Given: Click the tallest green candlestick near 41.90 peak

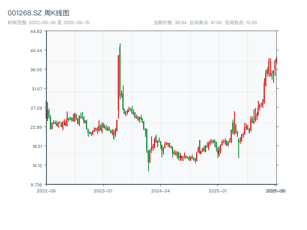Looking at the screenshot, I should click(x=120, y=71).
